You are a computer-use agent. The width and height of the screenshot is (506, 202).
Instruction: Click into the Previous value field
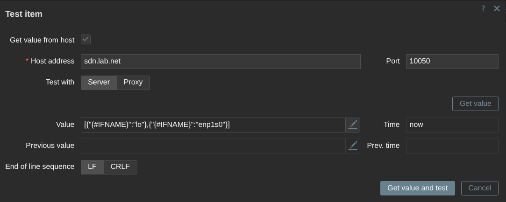click(x=214, y=146)
